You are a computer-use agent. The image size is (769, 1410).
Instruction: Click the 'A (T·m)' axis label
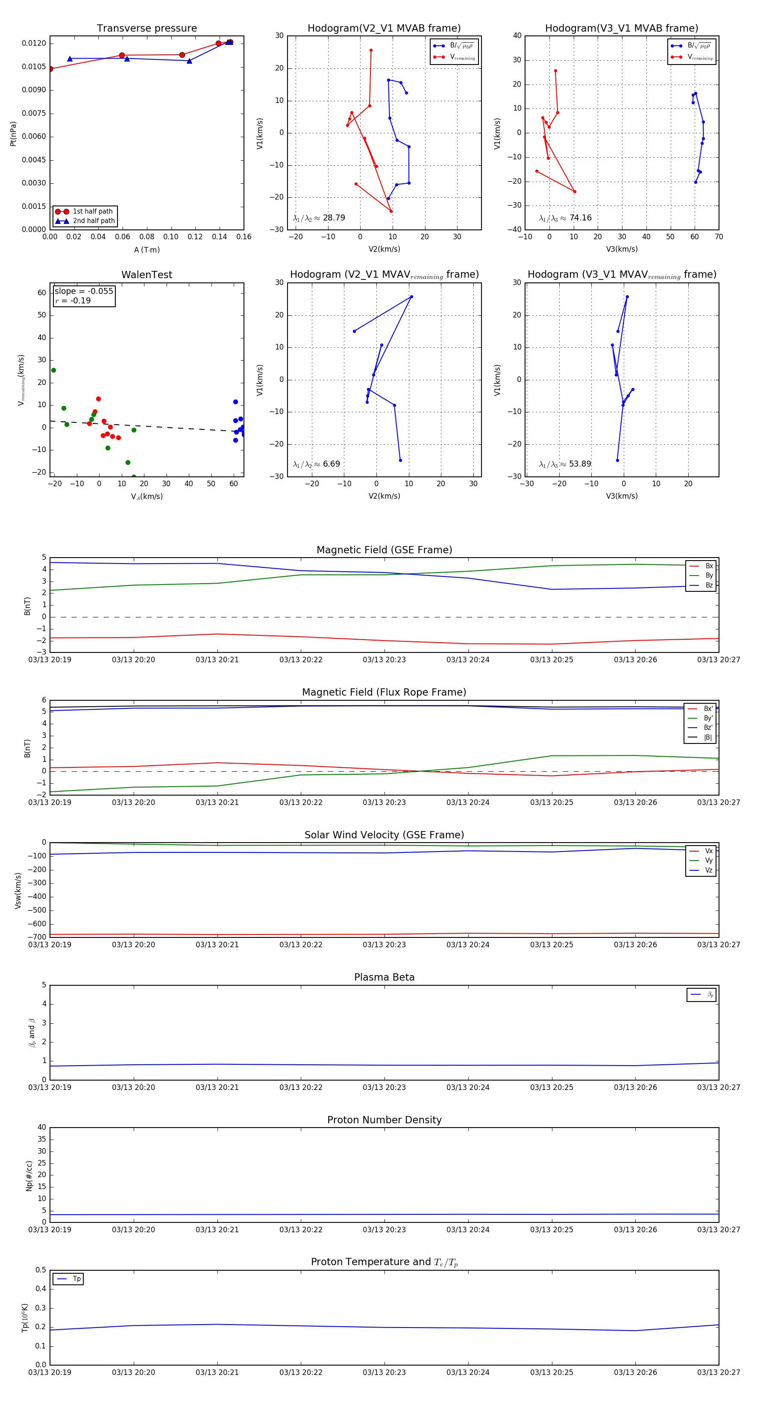pos(147,250)
